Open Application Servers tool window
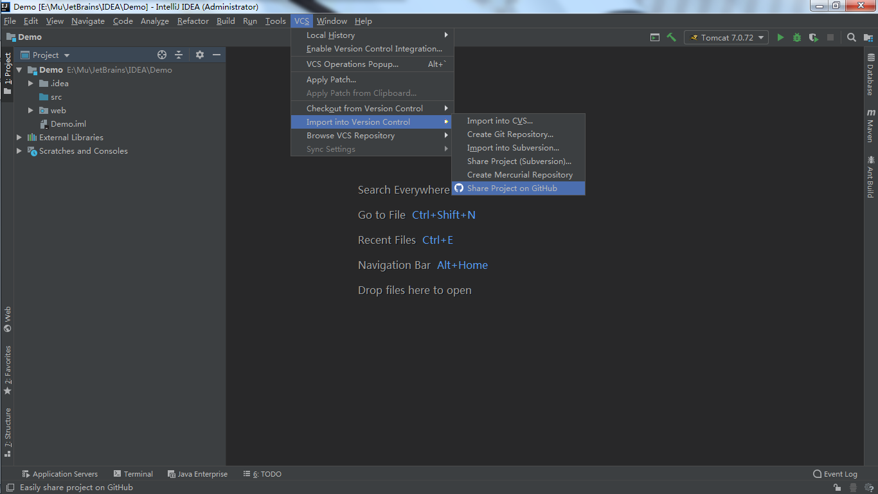The image size is (878, 494). pos(60,474)
